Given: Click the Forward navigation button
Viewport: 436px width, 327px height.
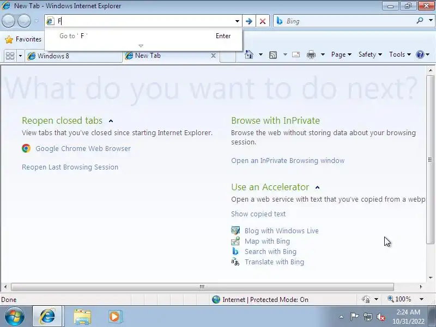Looking at the screenshot, I should (24, 21).
